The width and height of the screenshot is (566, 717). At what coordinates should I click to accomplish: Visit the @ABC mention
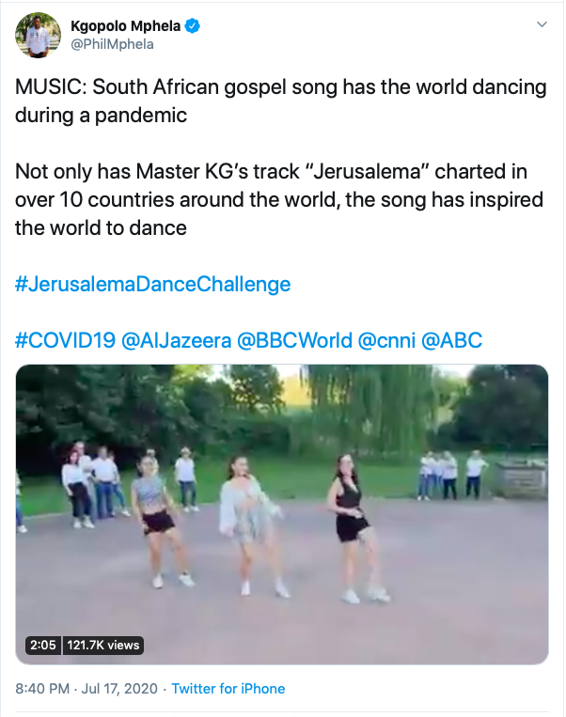451,340
